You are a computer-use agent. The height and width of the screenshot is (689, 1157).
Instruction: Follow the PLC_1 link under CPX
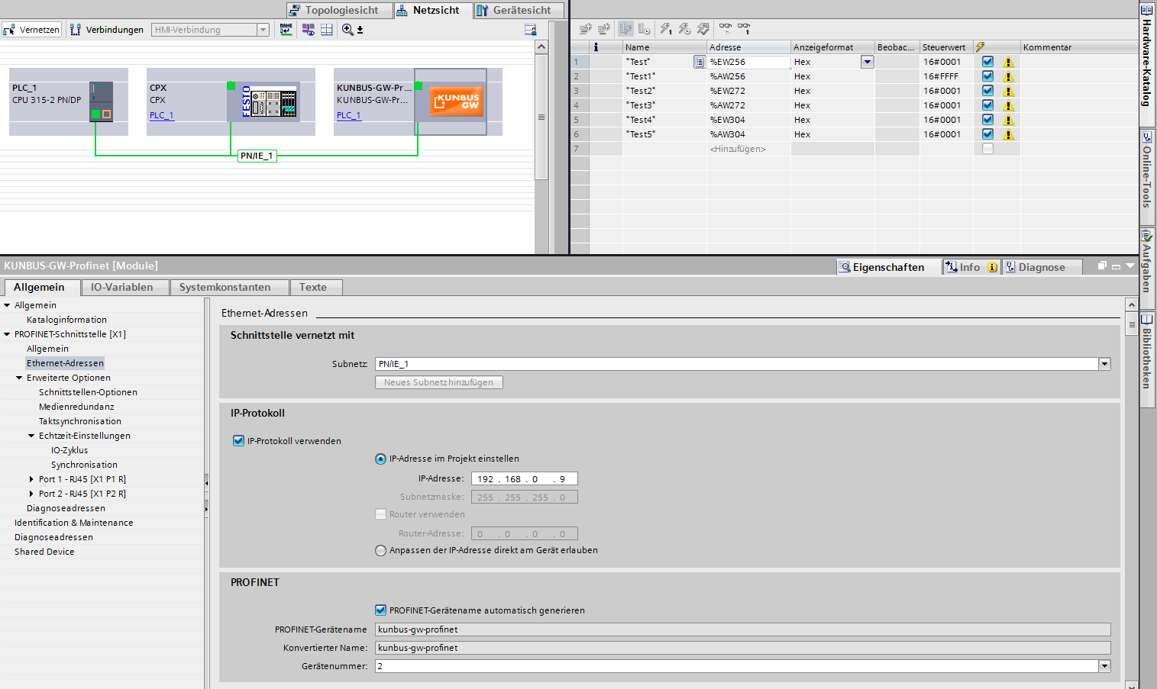162,115
